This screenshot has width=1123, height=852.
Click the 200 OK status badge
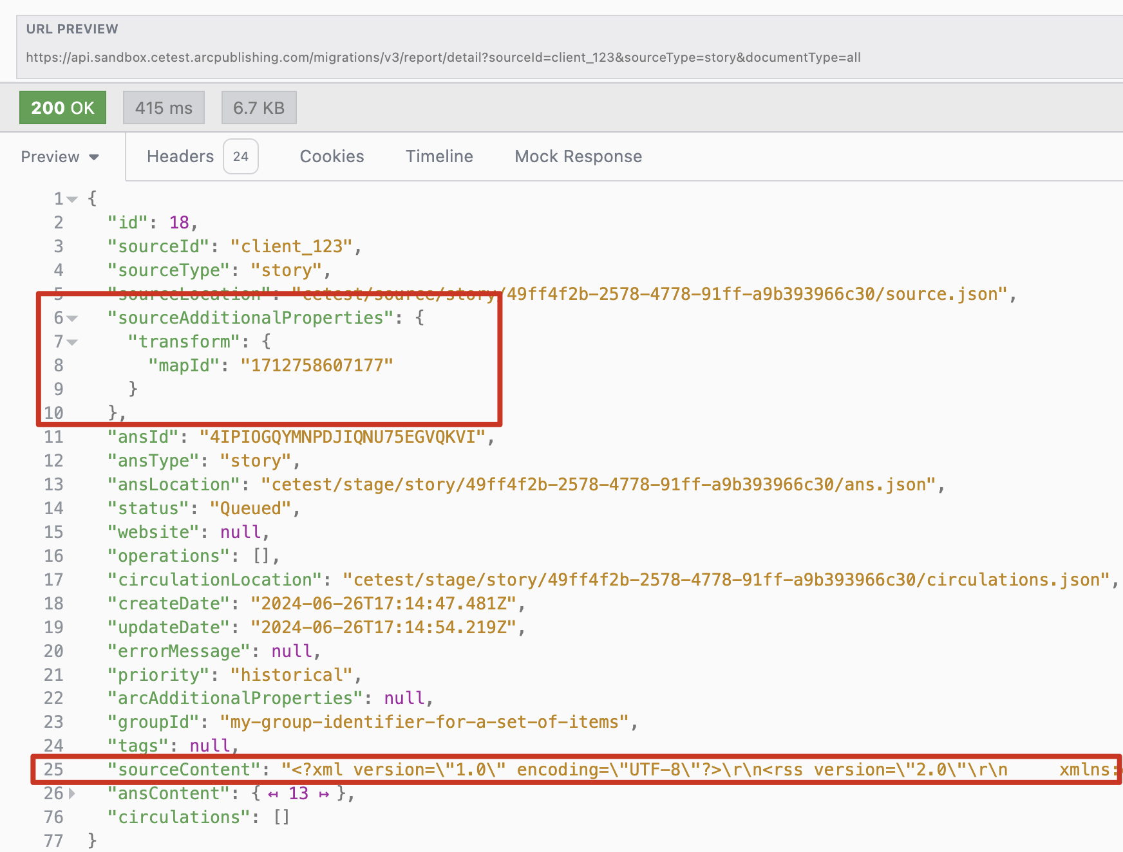click(62, 107)
